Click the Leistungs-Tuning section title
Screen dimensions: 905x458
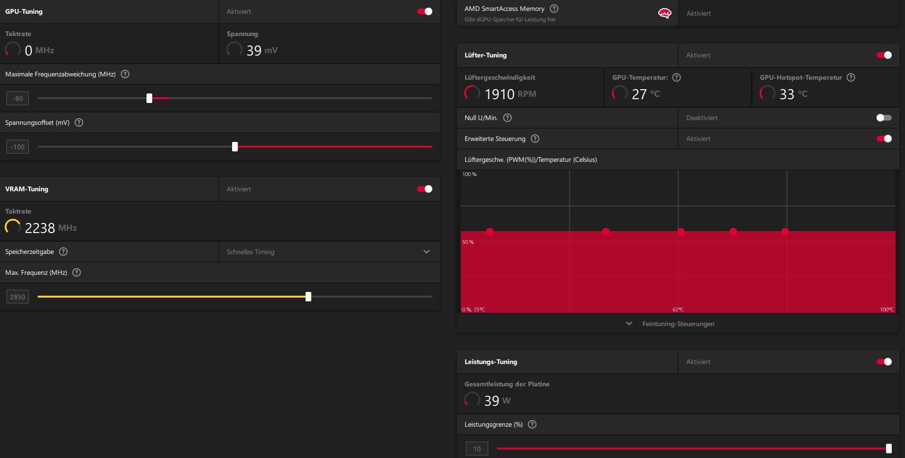[x=491, y=362]
